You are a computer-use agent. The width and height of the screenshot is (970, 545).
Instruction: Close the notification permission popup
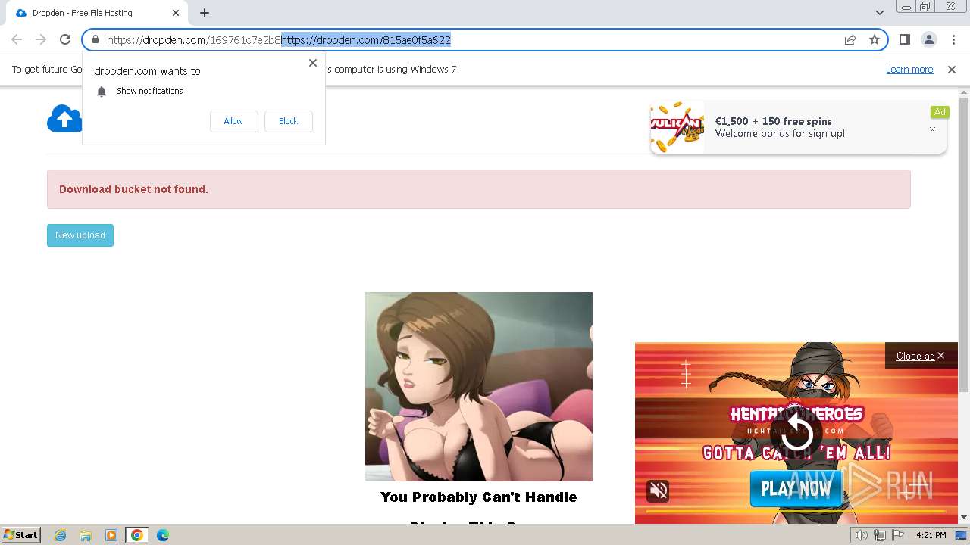313,63
